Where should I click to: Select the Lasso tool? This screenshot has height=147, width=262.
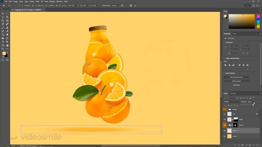3,17
